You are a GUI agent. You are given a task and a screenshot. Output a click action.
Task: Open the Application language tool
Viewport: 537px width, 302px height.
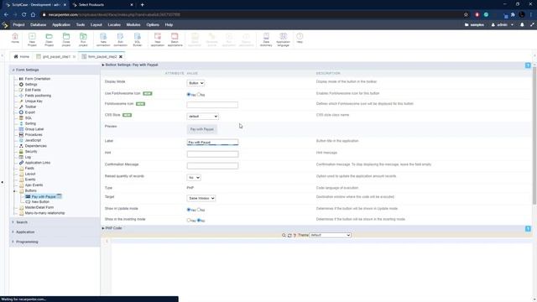(284, 39)
